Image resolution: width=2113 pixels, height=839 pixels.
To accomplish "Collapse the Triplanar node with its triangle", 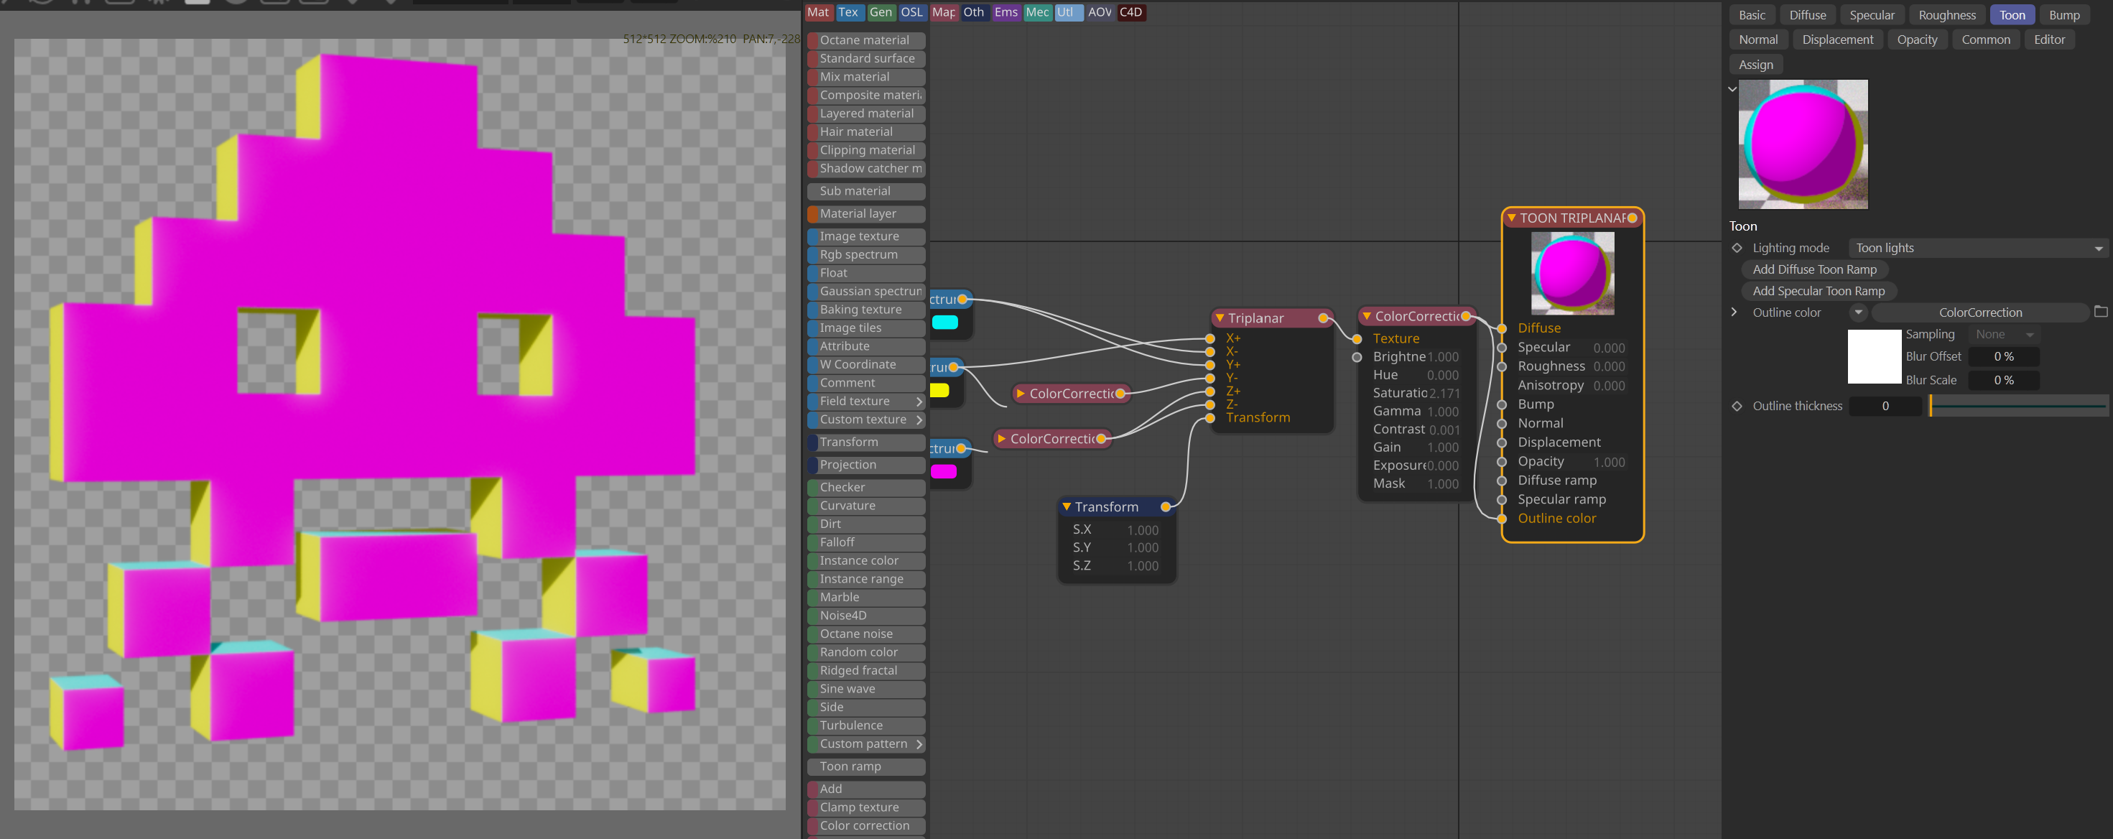I will pyautogui.click(x=1220, y=318).
